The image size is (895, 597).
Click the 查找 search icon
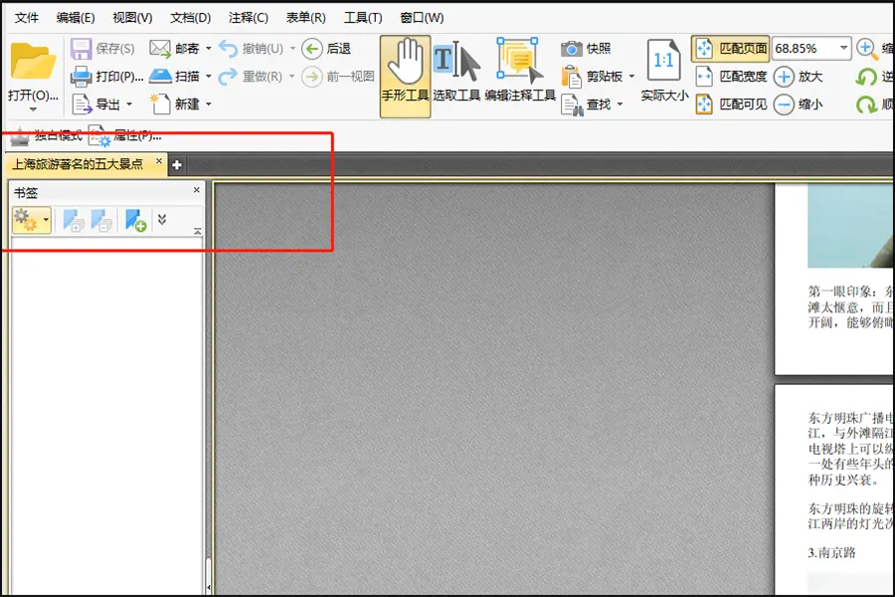[572, 104]
